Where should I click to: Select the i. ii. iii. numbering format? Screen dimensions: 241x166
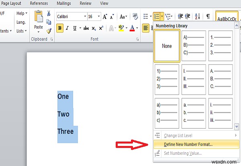pos(221,113)
